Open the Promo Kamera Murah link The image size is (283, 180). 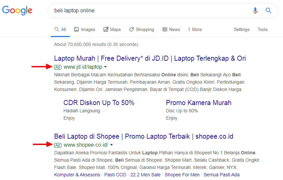pyautogui.click(x=199, y=103)
